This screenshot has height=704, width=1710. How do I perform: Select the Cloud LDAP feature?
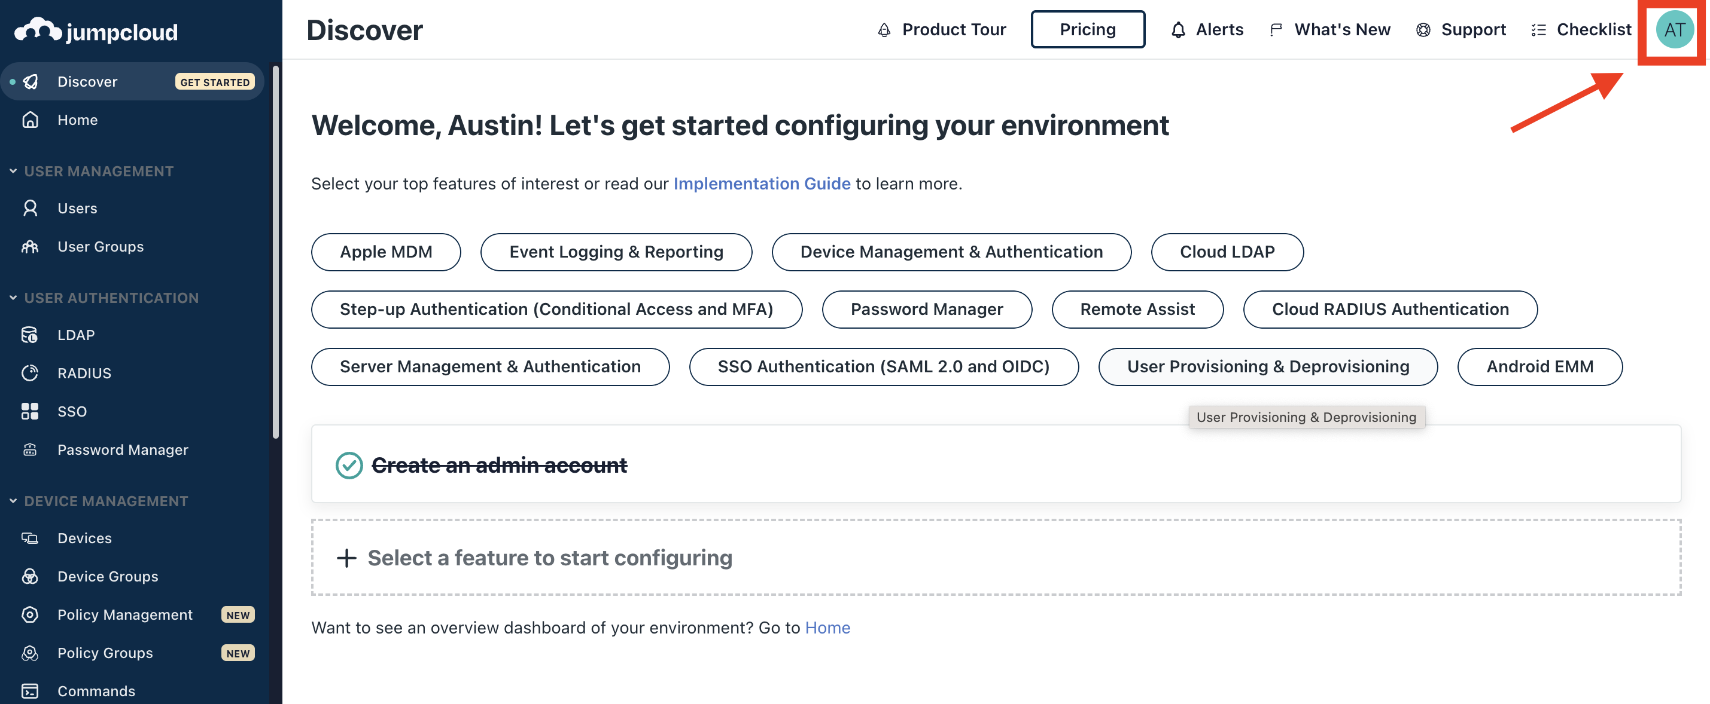point(1227,252)
